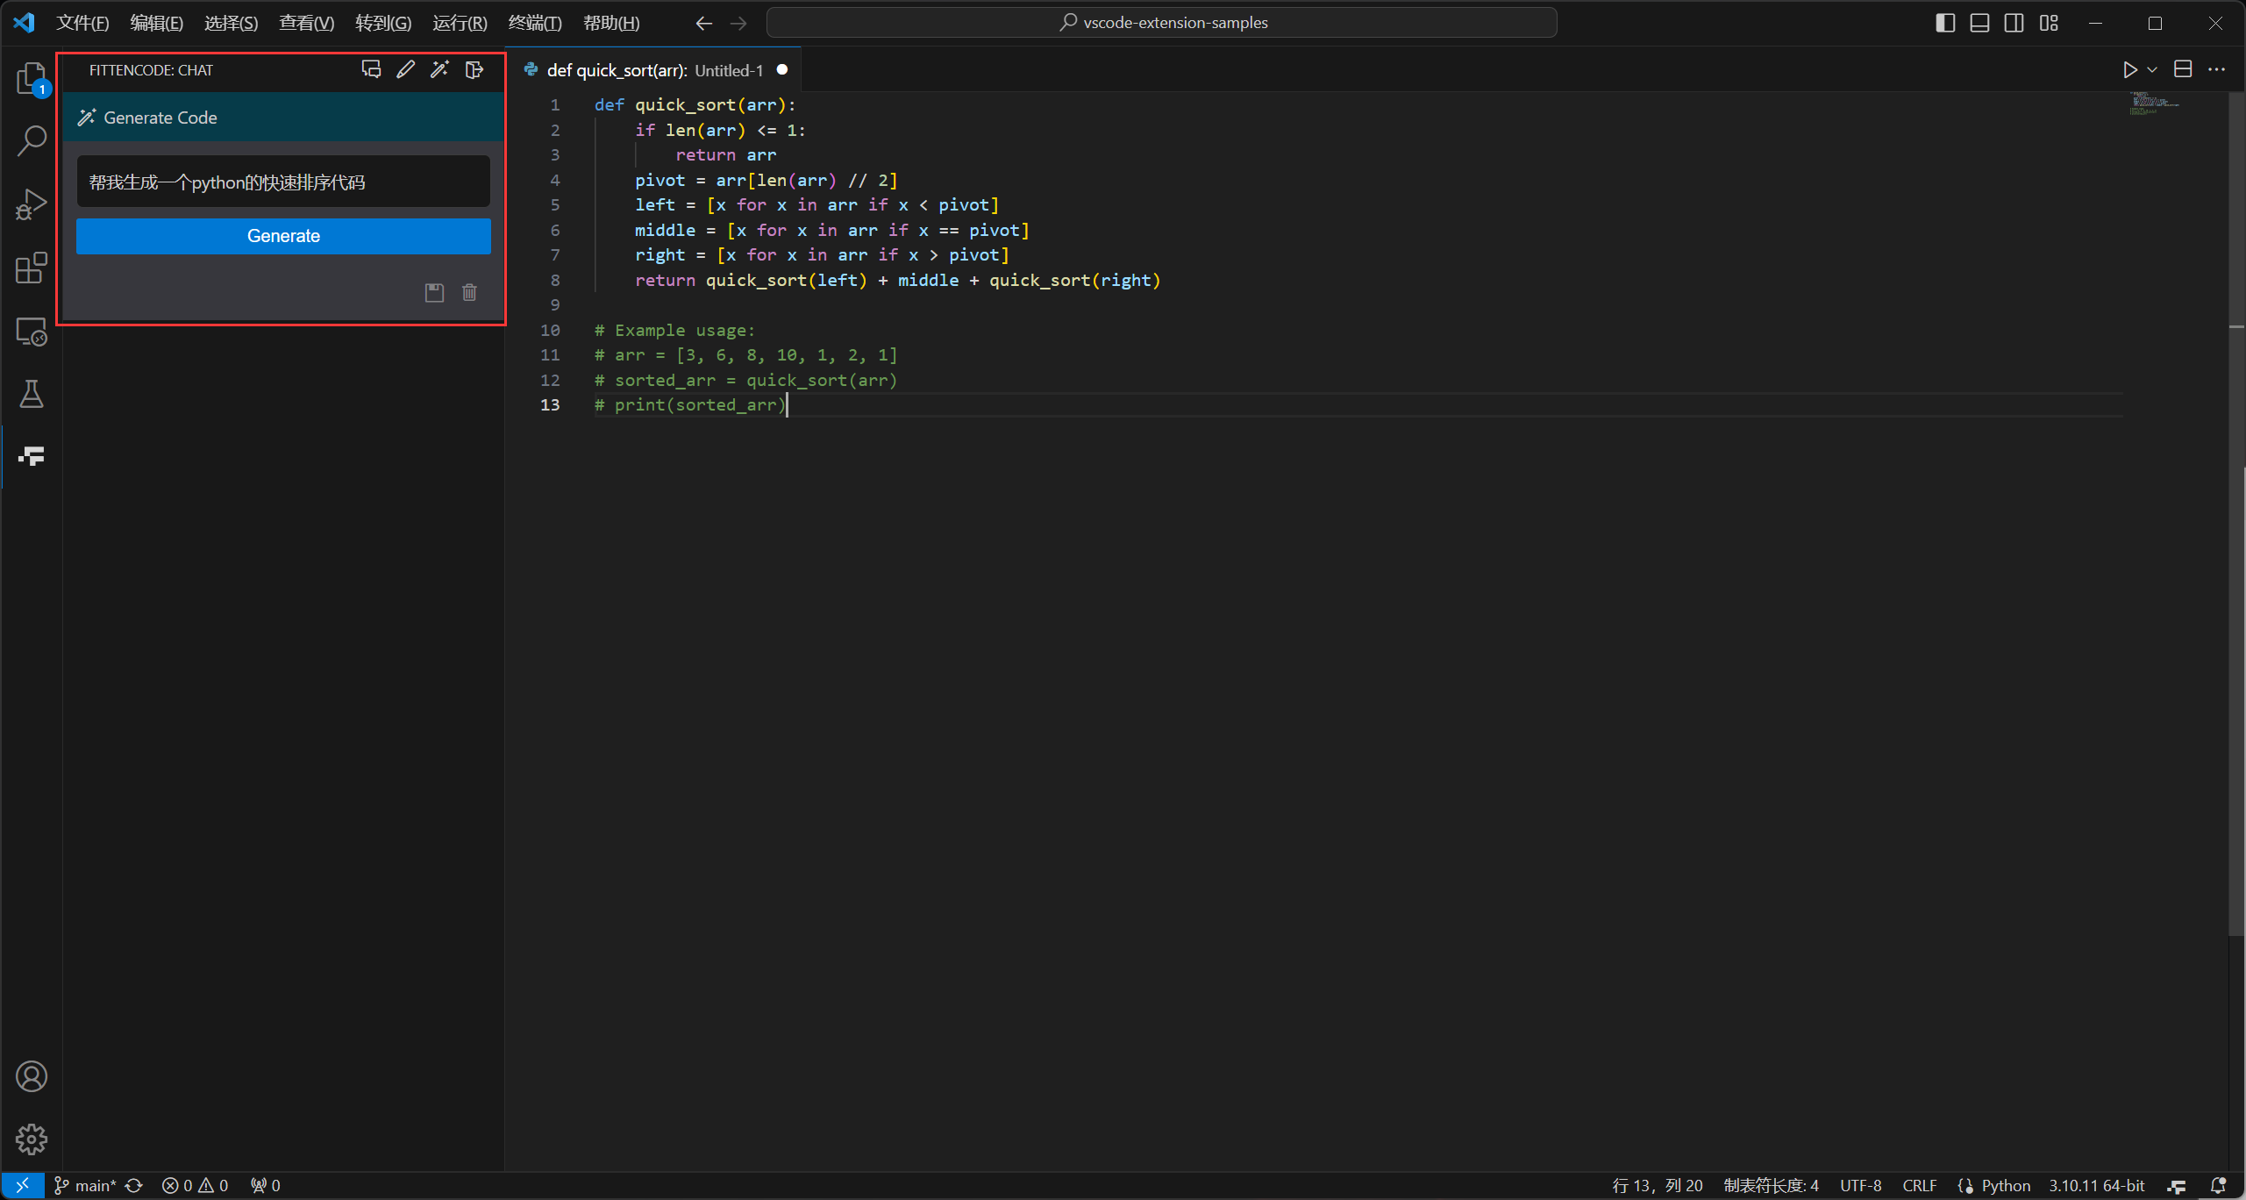2246x1200 pixels.
Task: Open the 转到(G) menu
Action: click(x=383, y=23)
